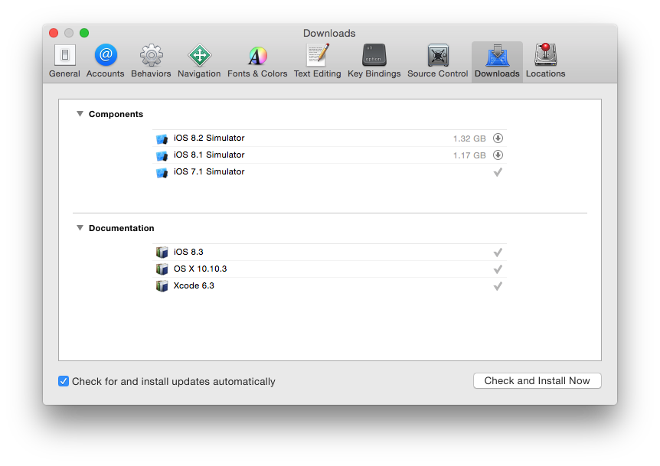Close the Downloads preferences window

click(x=54, y=33)
